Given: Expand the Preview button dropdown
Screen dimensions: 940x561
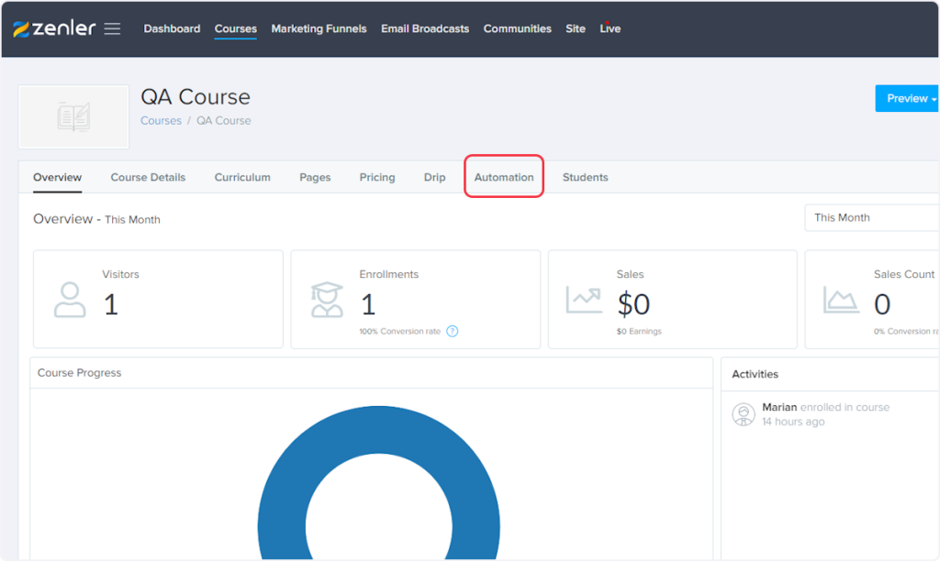Looking at the screenshot, I should [934, 99].
